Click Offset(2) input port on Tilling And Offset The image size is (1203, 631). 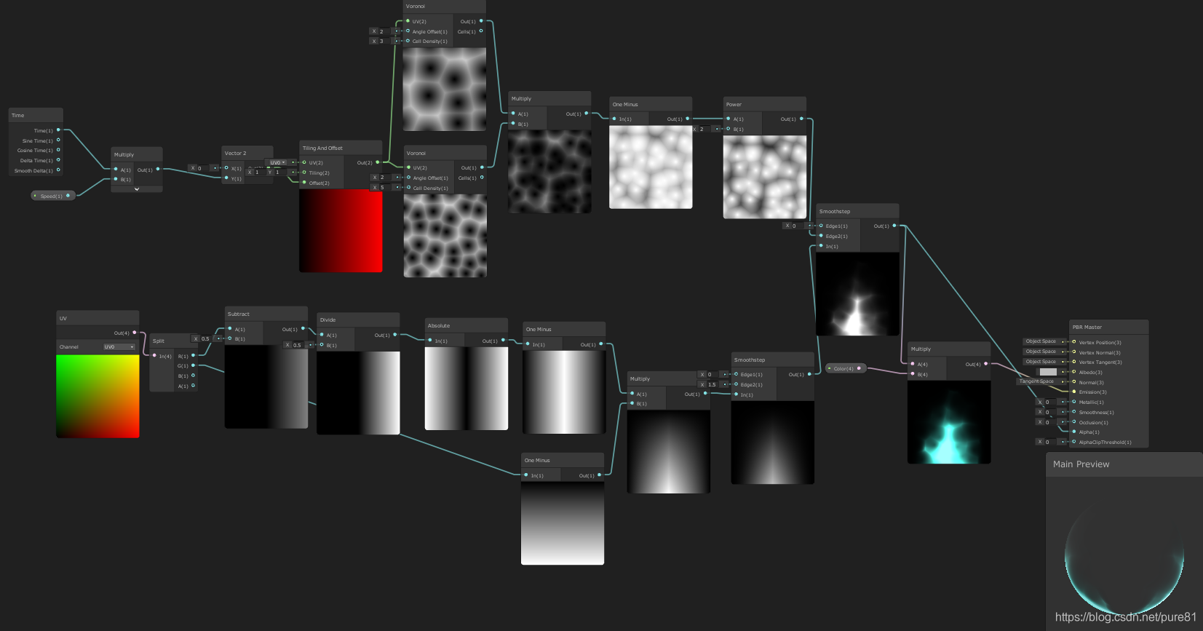[x=304, y=183]
